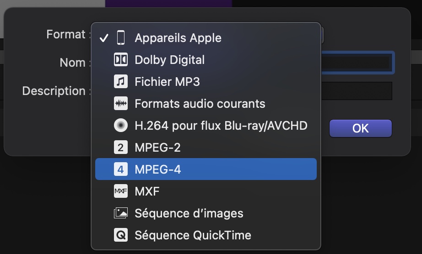Click the Formats audio courants waveform icon
Viewport: 422px width, 254px height.
[121, 104]
